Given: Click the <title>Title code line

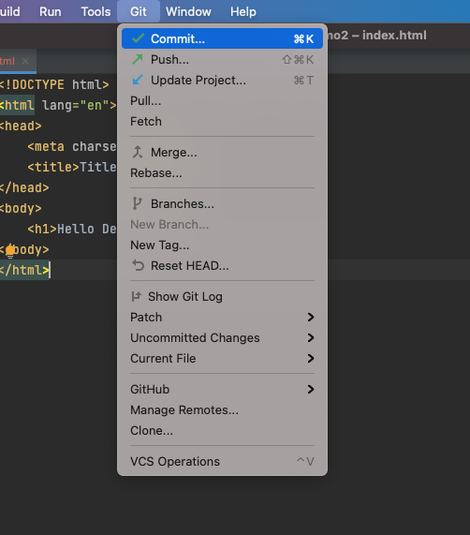Looking at the screenshot, I should pyautogui.click(x=72, y=167).
